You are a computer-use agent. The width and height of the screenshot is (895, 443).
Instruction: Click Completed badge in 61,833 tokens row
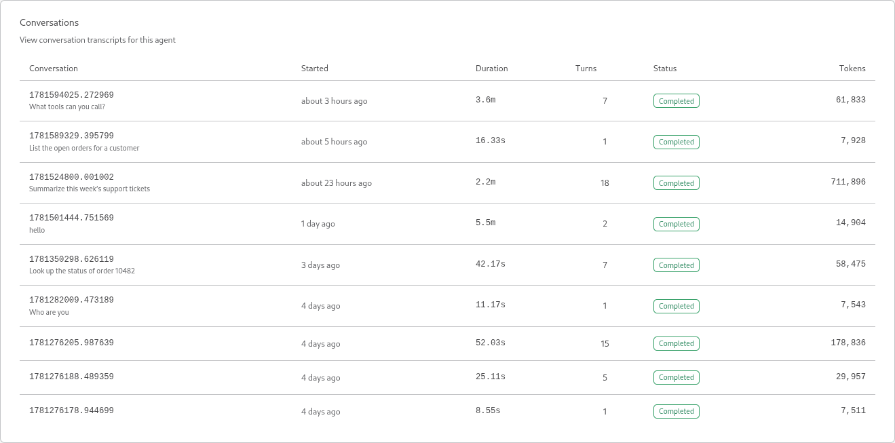(x=677, y=101)
